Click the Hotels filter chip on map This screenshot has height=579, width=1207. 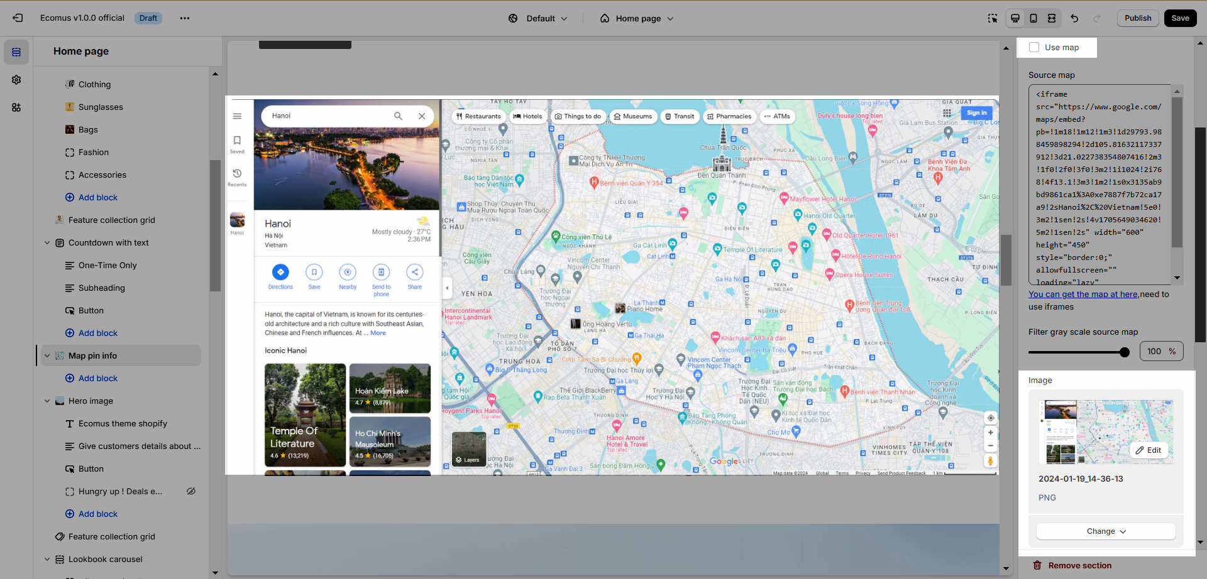[527, 116]
